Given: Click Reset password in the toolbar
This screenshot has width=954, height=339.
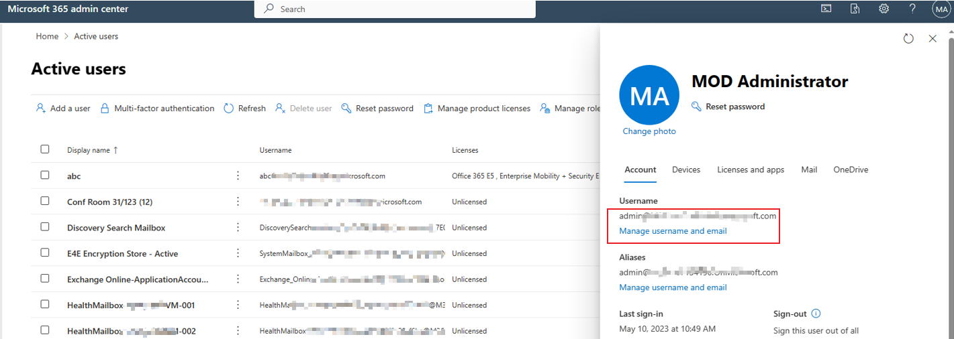Looking at the screenshot, I should tap(377, 109).
